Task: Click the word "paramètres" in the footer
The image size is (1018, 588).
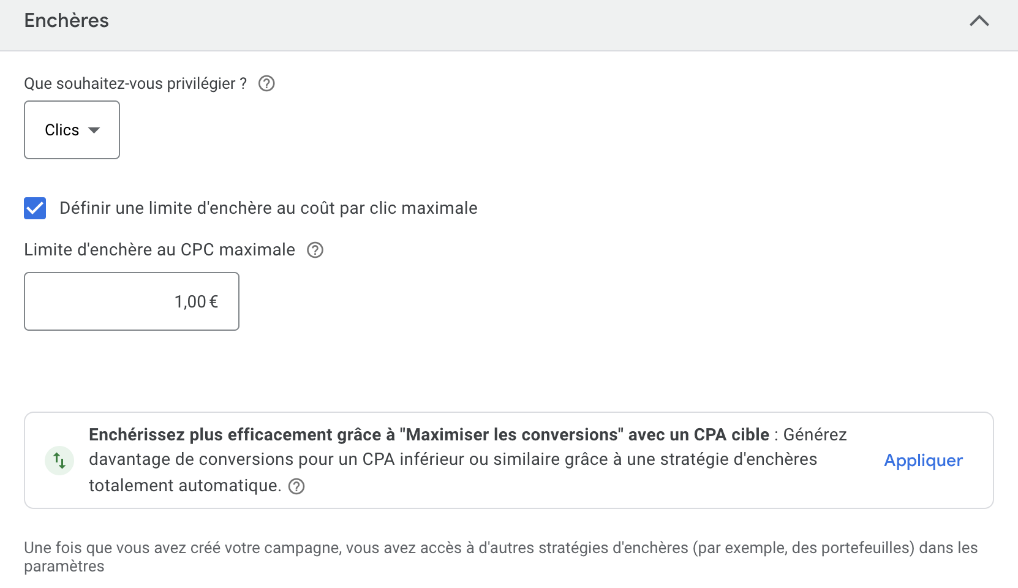Action: coord(64,567)
